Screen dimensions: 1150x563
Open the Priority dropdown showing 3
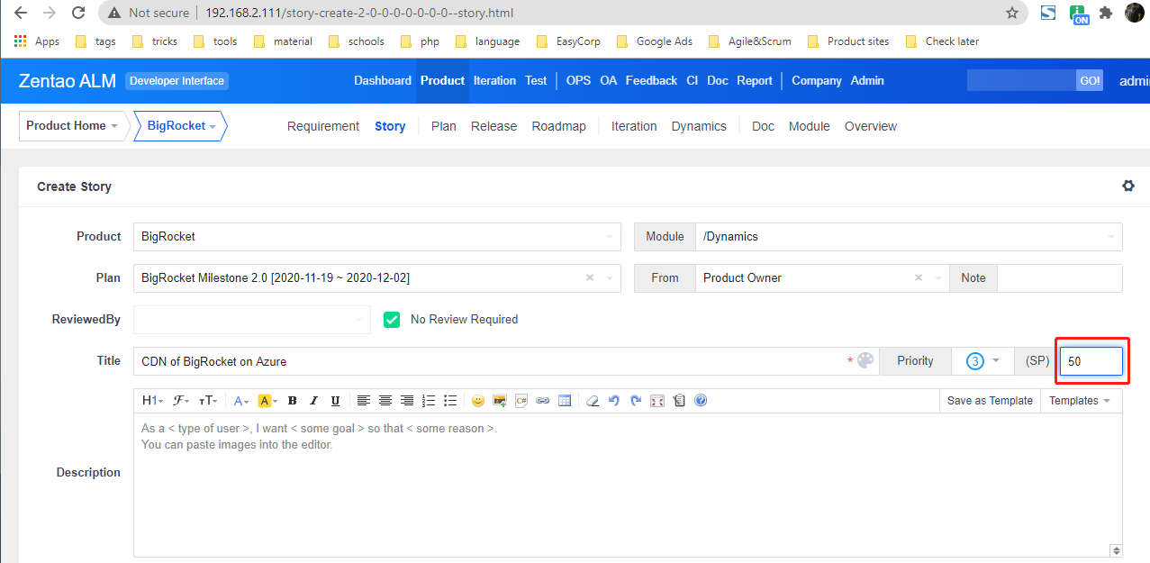[982, 361]
